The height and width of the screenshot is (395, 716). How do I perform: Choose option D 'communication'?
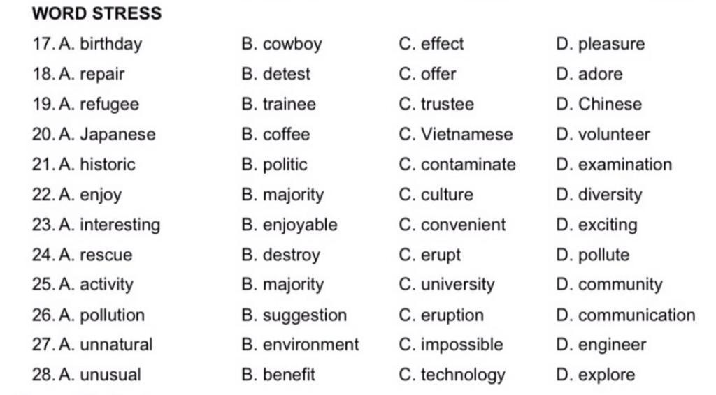636,315
